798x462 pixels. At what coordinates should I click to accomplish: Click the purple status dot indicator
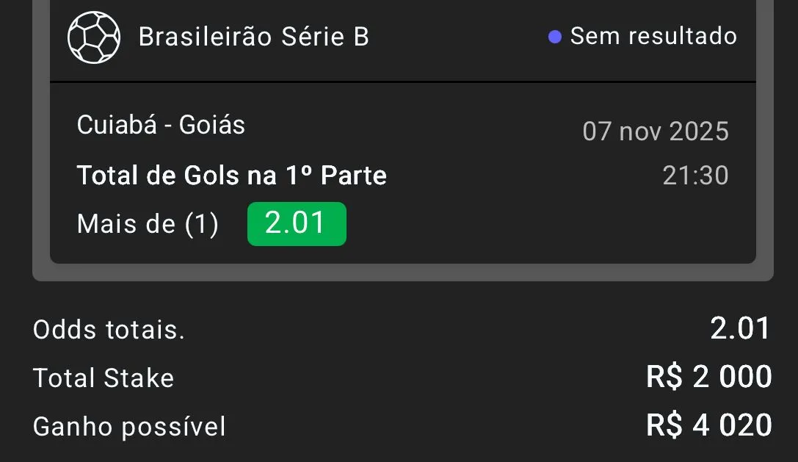pos(555,37)
